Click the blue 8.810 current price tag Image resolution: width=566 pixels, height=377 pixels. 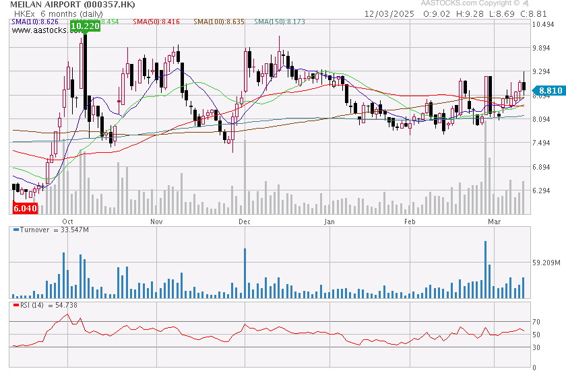tap(547, 90)
